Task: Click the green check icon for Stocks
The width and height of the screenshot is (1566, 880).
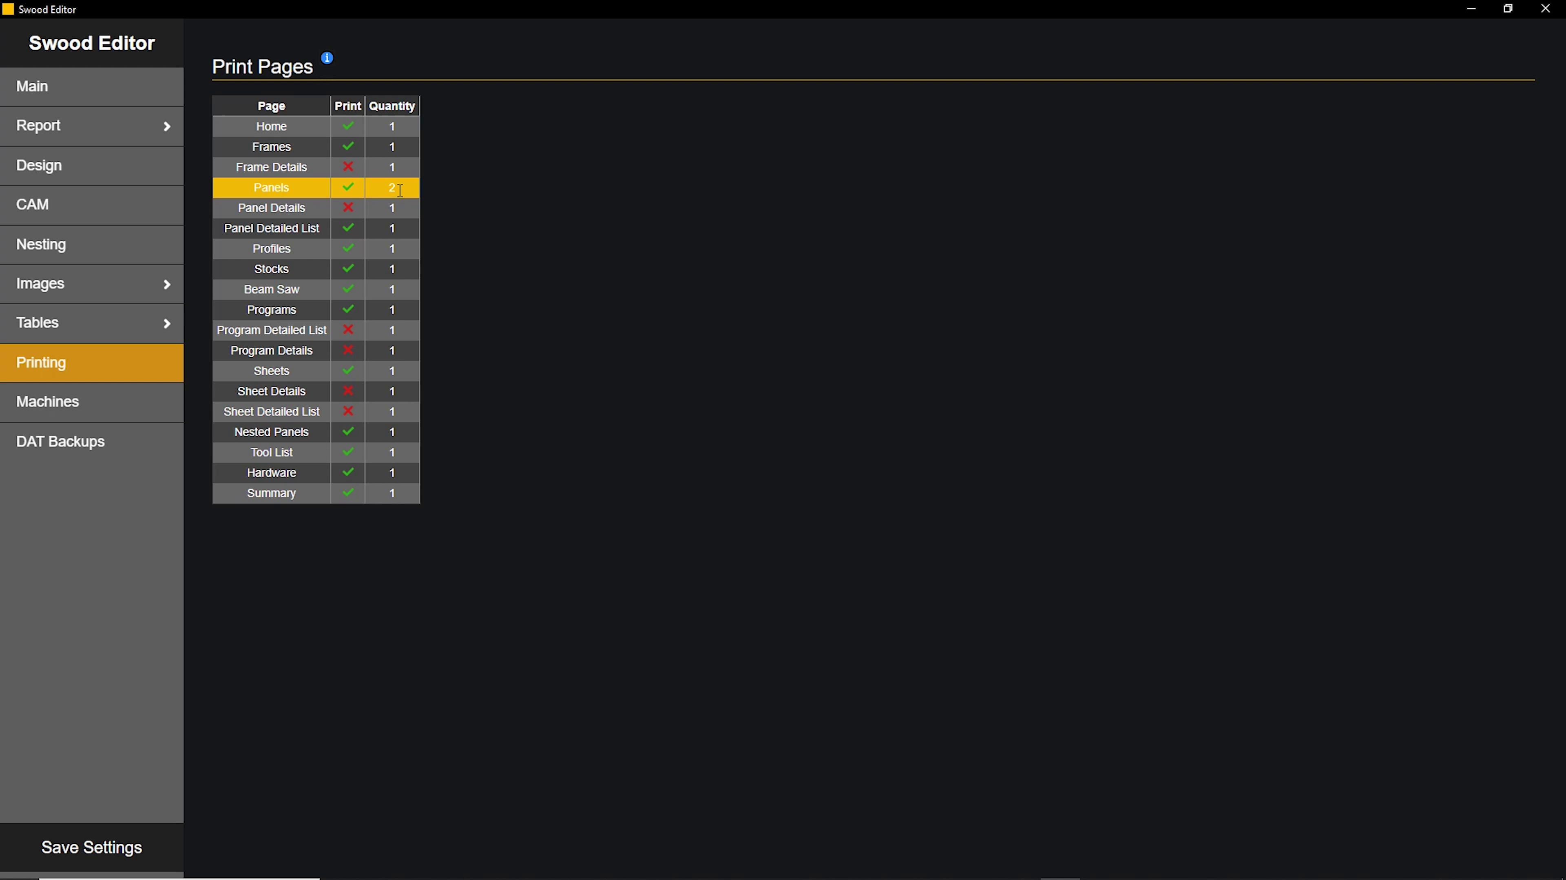Action: pos(347,268)
